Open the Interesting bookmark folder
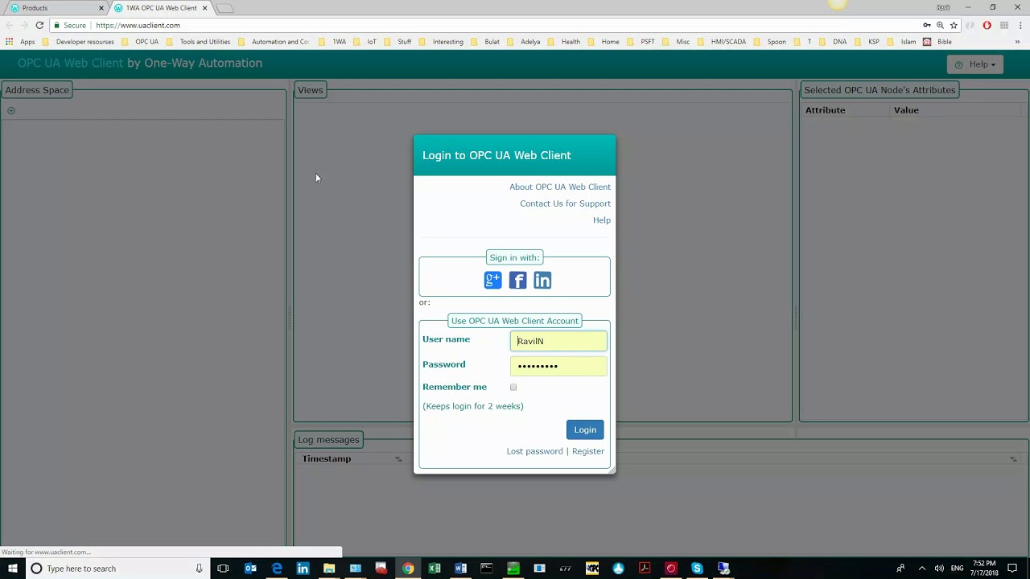1030x579 pixels. (x=442, y=42)
